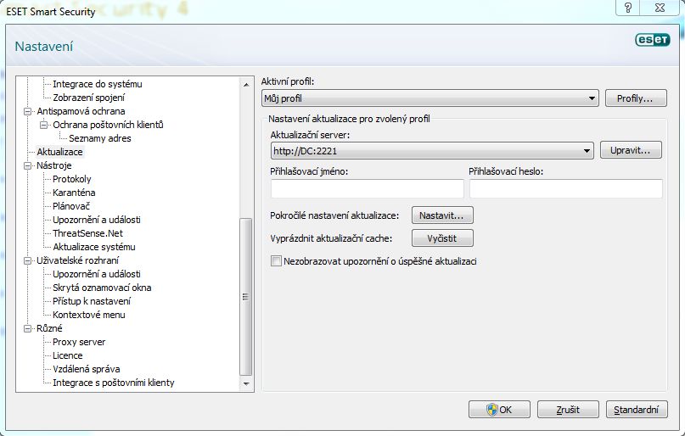Select 'Proxy server' tree item

[x=79, y=342]
